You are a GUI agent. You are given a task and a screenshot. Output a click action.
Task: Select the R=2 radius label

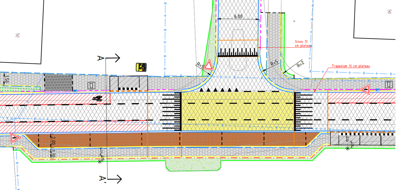pyautogui.click(x=300, y=65)
